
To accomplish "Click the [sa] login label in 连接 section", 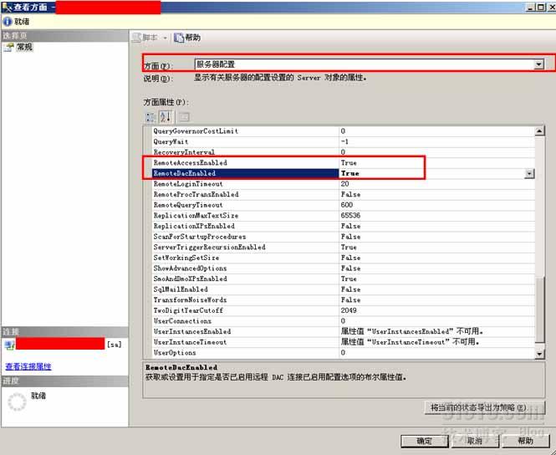I will click(115, 345).
